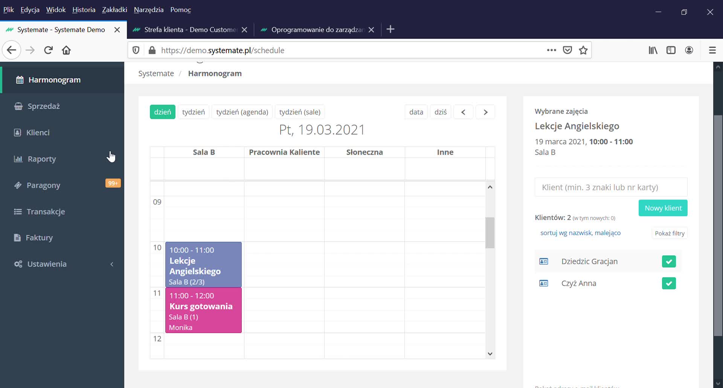This screenshot has width=723, height=388.
Task: Click the Paragony ticket icon
Action: 18,185
